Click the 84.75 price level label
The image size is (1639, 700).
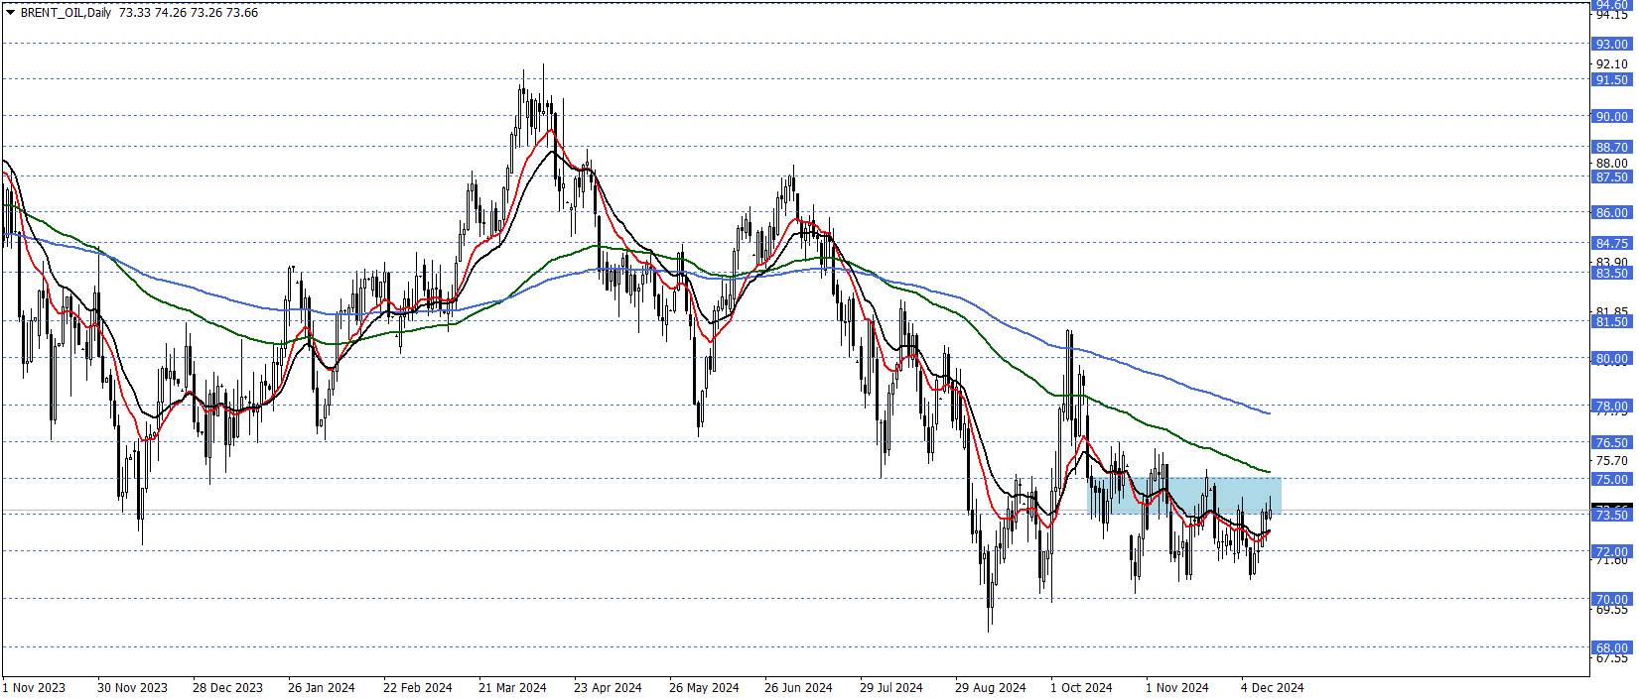(x=1611, y=243)
